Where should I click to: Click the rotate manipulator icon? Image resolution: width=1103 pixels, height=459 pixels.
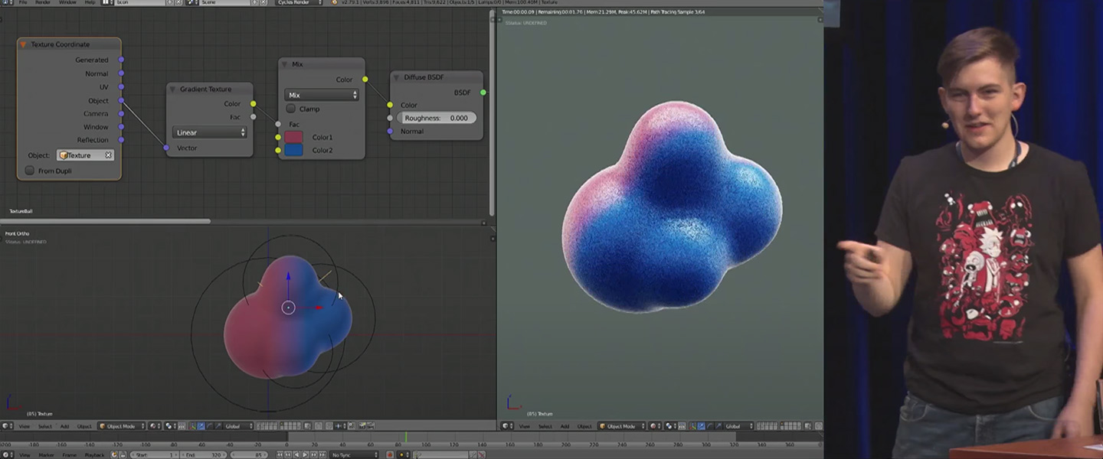click(x=210, y=426)
